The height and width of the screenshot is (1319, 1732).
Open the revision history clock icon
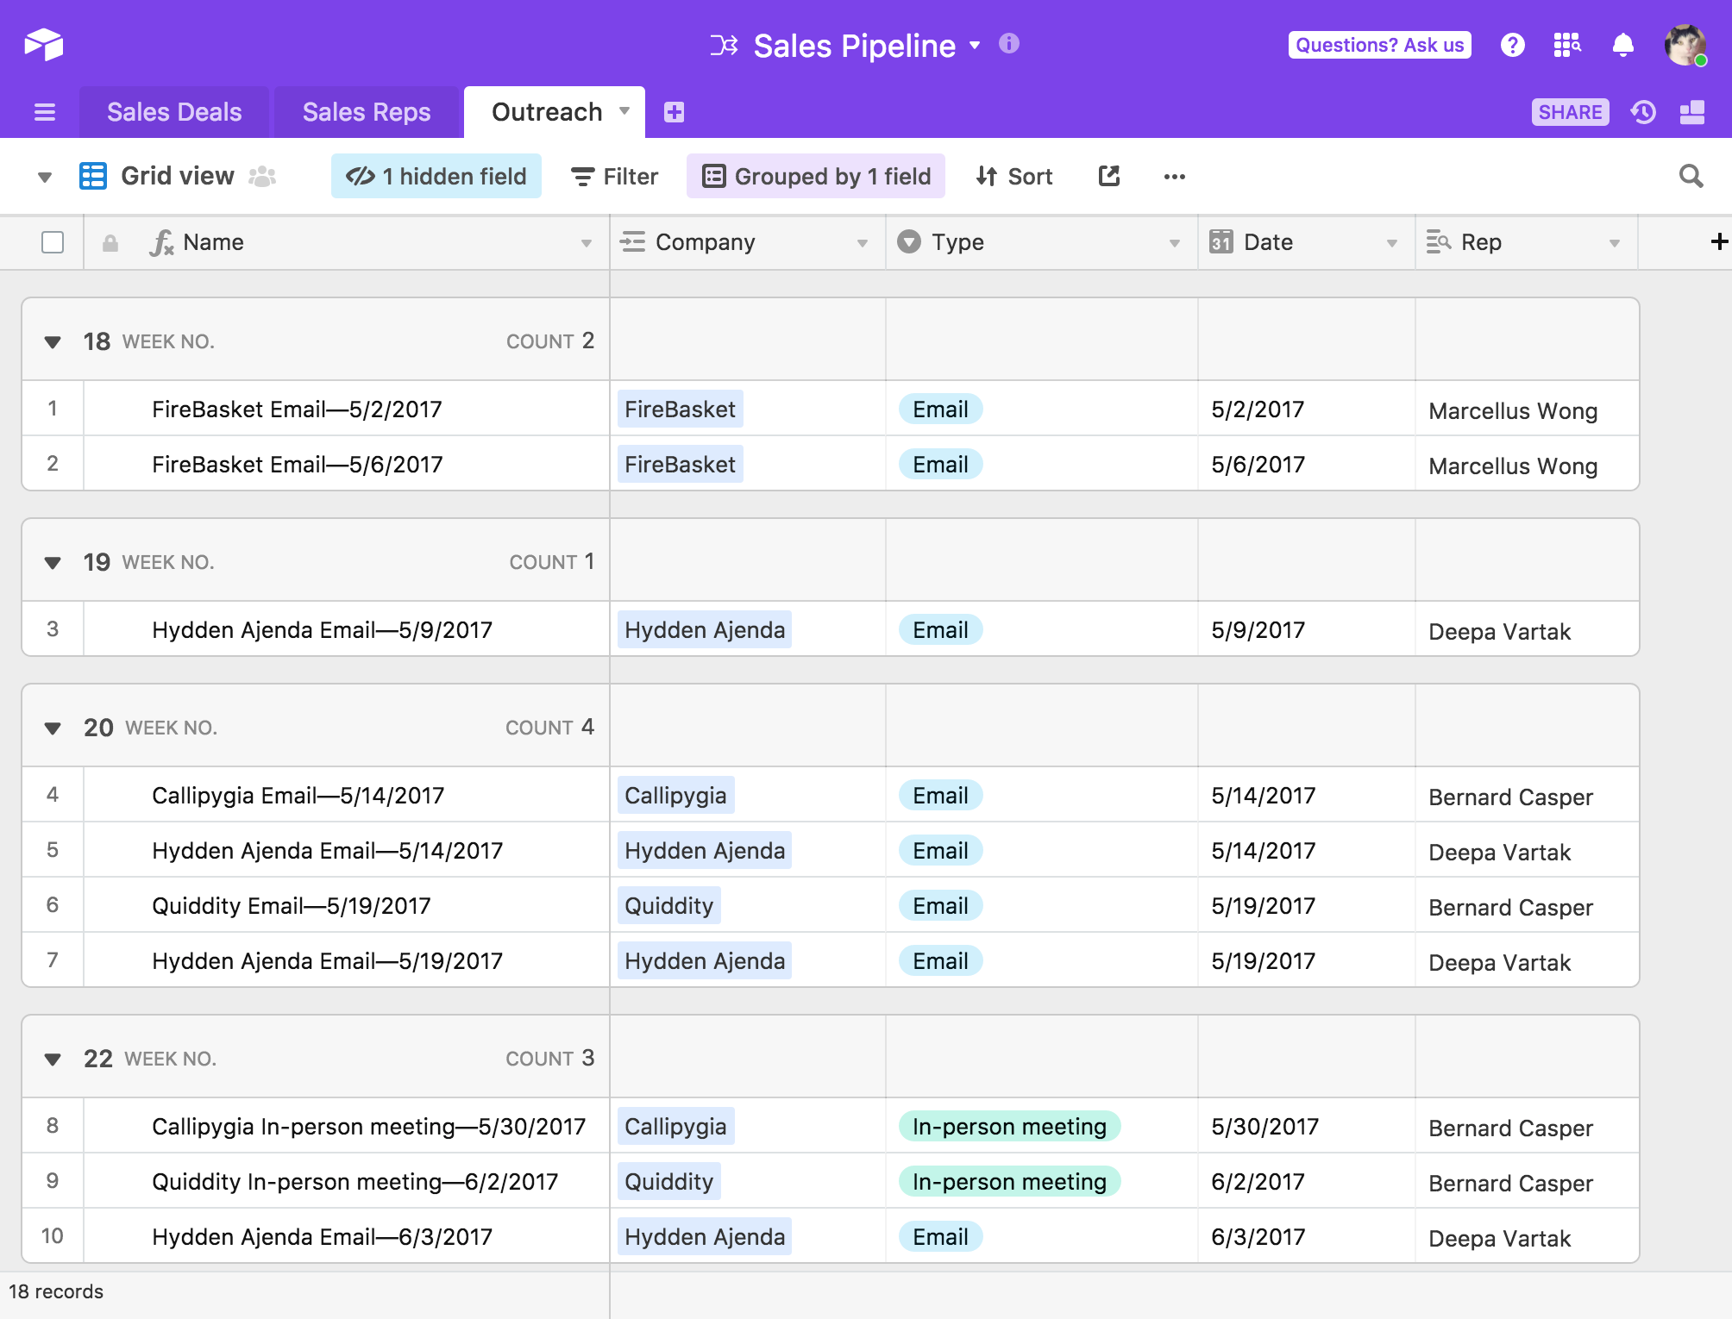(x=1643, y=112)
